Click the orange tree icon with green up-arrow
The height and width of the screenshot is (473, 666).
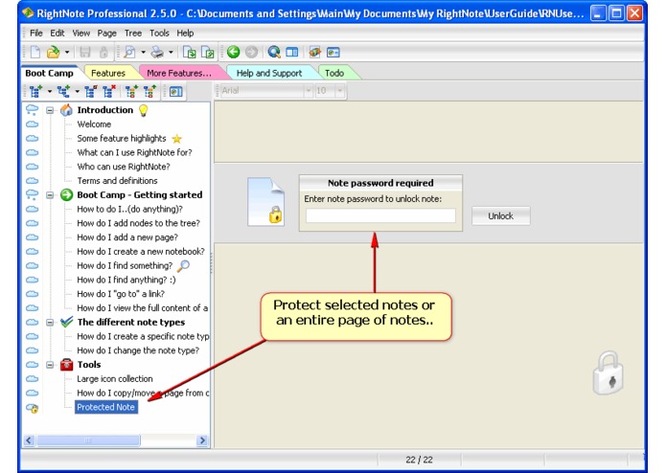point(149,91)
